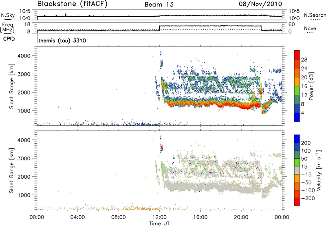Click the "Blackstone (fitACF)" title text
This screenshot has height=226, width=326.
click(x=73, y=4)
